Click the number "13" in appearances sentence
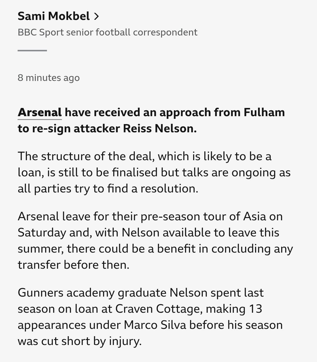This screenshot has width=317, height=362. 254,309
